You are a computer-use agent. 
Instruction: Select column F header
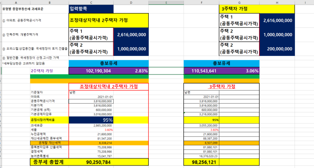(202, 3)
